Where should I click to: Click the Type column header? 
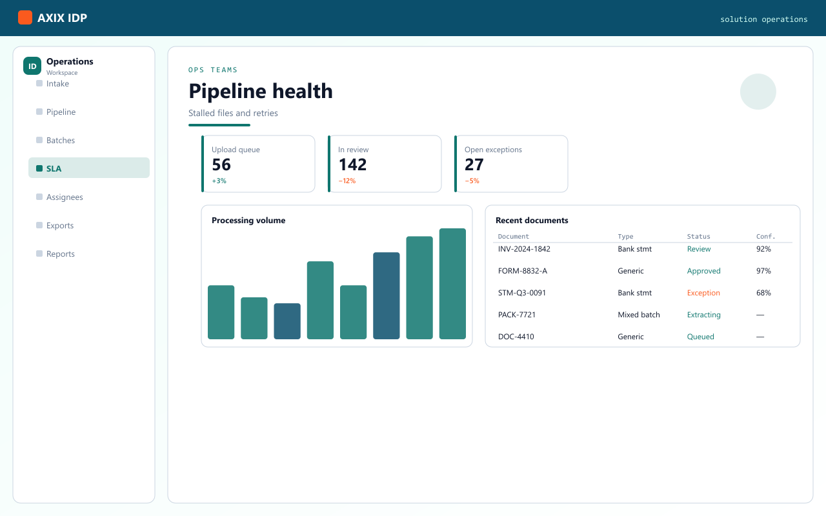625,237
